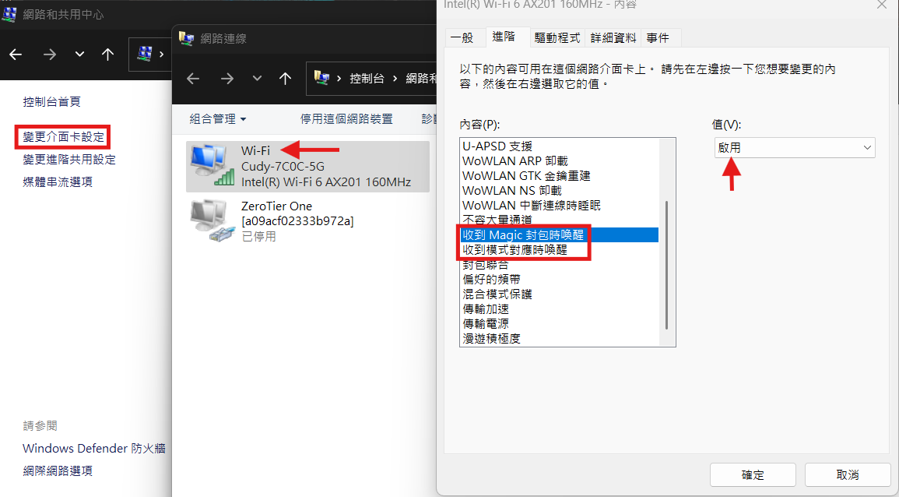Switch to the 詳細資料 tab
Viewport: 899px width, 497px height.
pos(613,38)
